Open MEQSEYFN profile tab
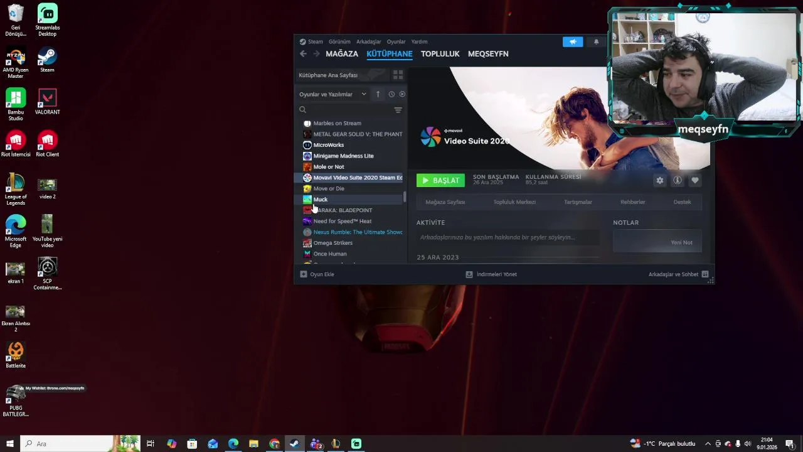 488,54
